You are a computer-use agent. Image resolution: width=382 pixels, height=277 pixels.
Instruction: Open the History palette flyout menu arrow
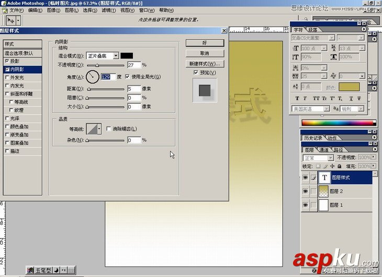coord(374,137)
